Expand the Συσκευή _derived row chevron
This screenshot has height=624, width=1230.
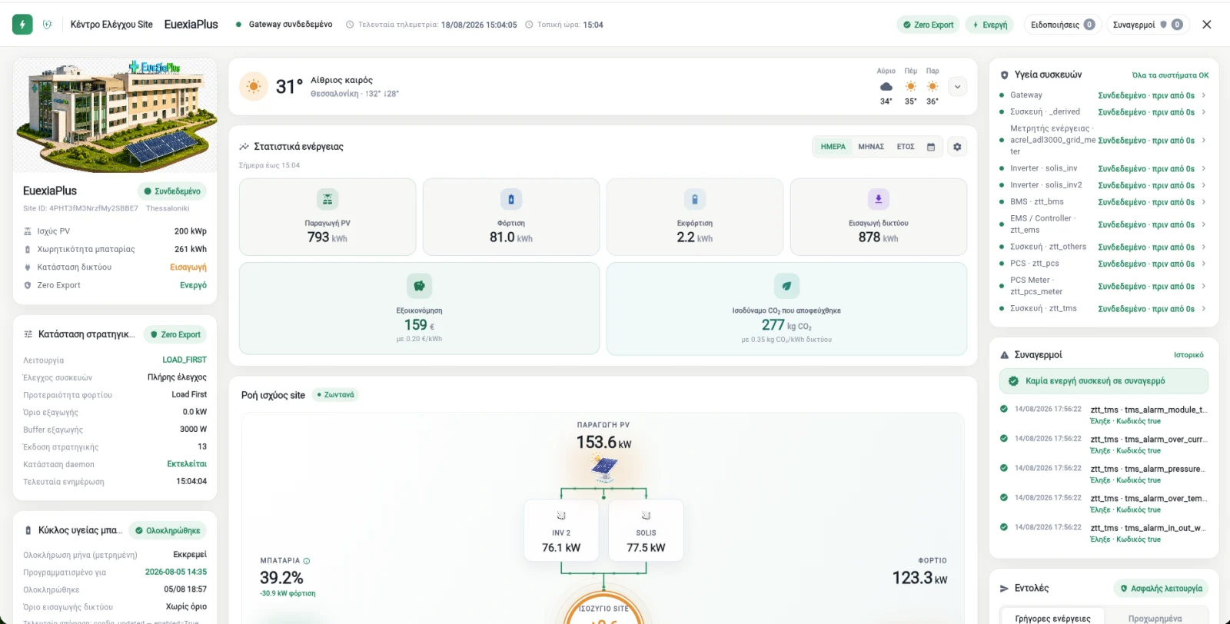point(1203,112)
